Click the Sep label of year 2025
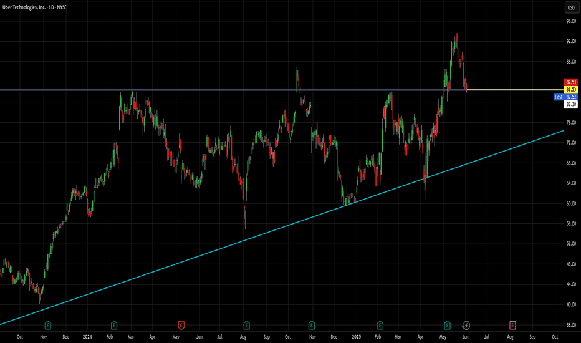This screenshot has height=343, width=581. (x=532, y=337)
